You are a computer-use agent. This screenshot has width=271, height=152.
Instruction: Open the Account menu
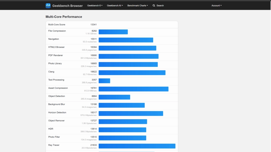217,5
